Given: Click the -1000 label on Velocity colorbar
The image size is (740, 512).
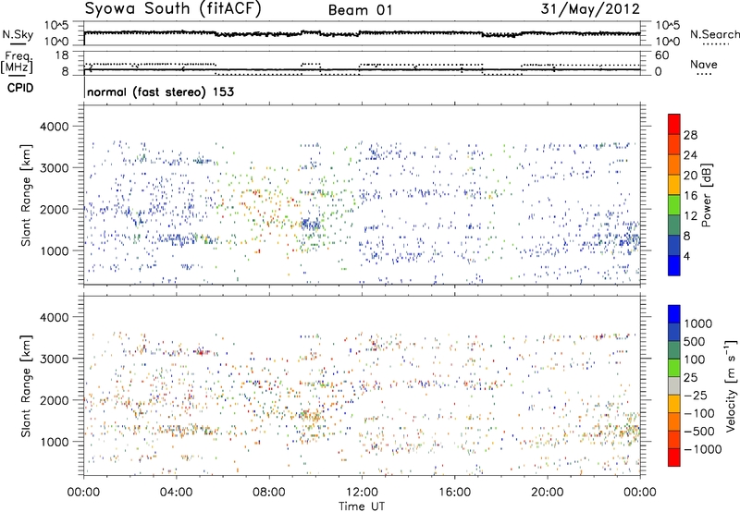Looking at the screenshot, I should [x=703, y=449].
